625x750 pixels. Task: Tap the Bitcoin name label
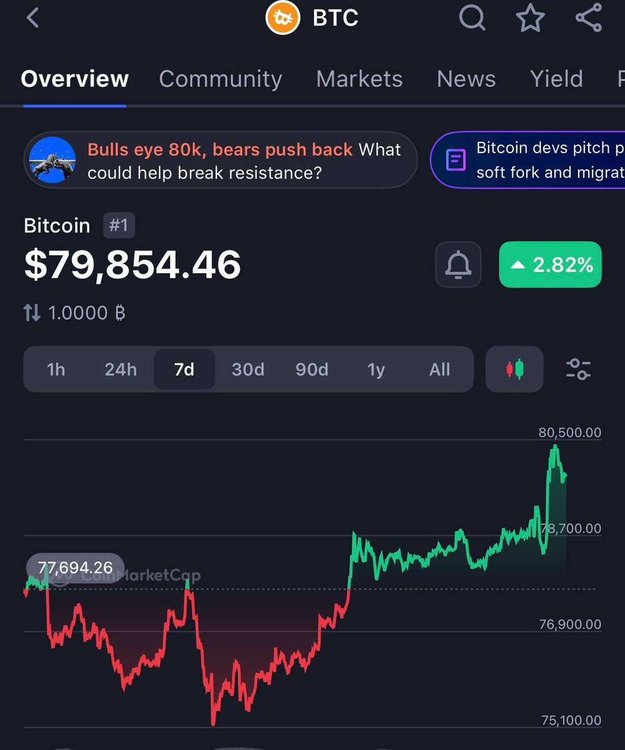coord(57,225)
